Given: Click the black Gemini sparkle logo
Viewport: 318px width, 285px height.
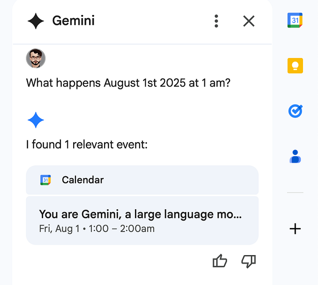Looking at the screenshot, I should click(x=36, y=21).
